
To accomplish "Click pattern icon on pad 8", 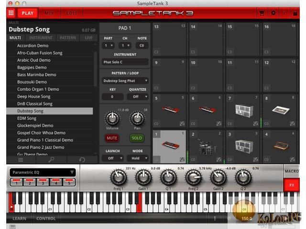I will (292, 124).
